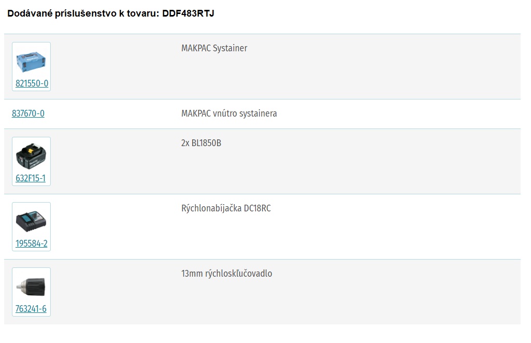Screen dimensions: 531x343
Task: Click the 13mm keyless chuck image
Action: (x=31, y=287)
